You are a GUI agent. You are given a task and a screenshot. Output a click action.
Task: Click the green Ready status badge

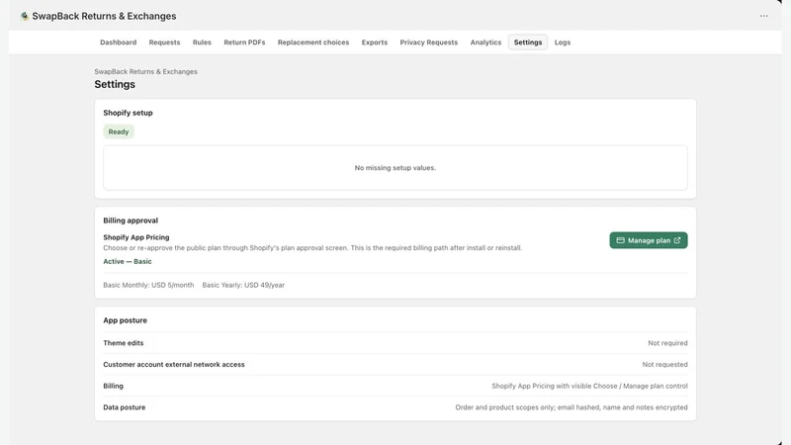coord(119,132)
